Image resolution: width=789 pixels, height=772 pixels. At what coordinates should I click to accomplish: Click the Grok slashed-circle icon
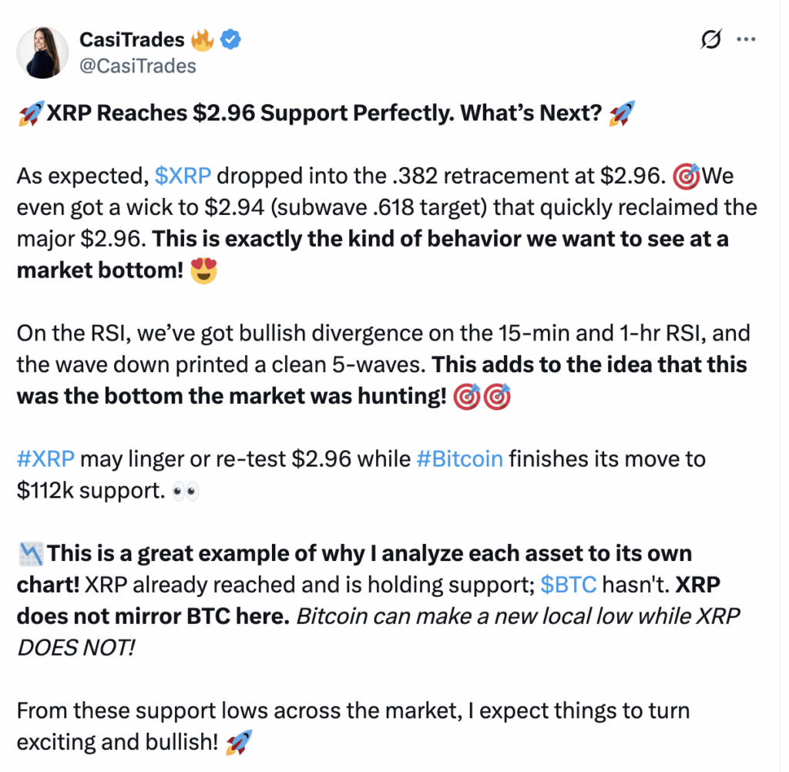coord(711,39)
